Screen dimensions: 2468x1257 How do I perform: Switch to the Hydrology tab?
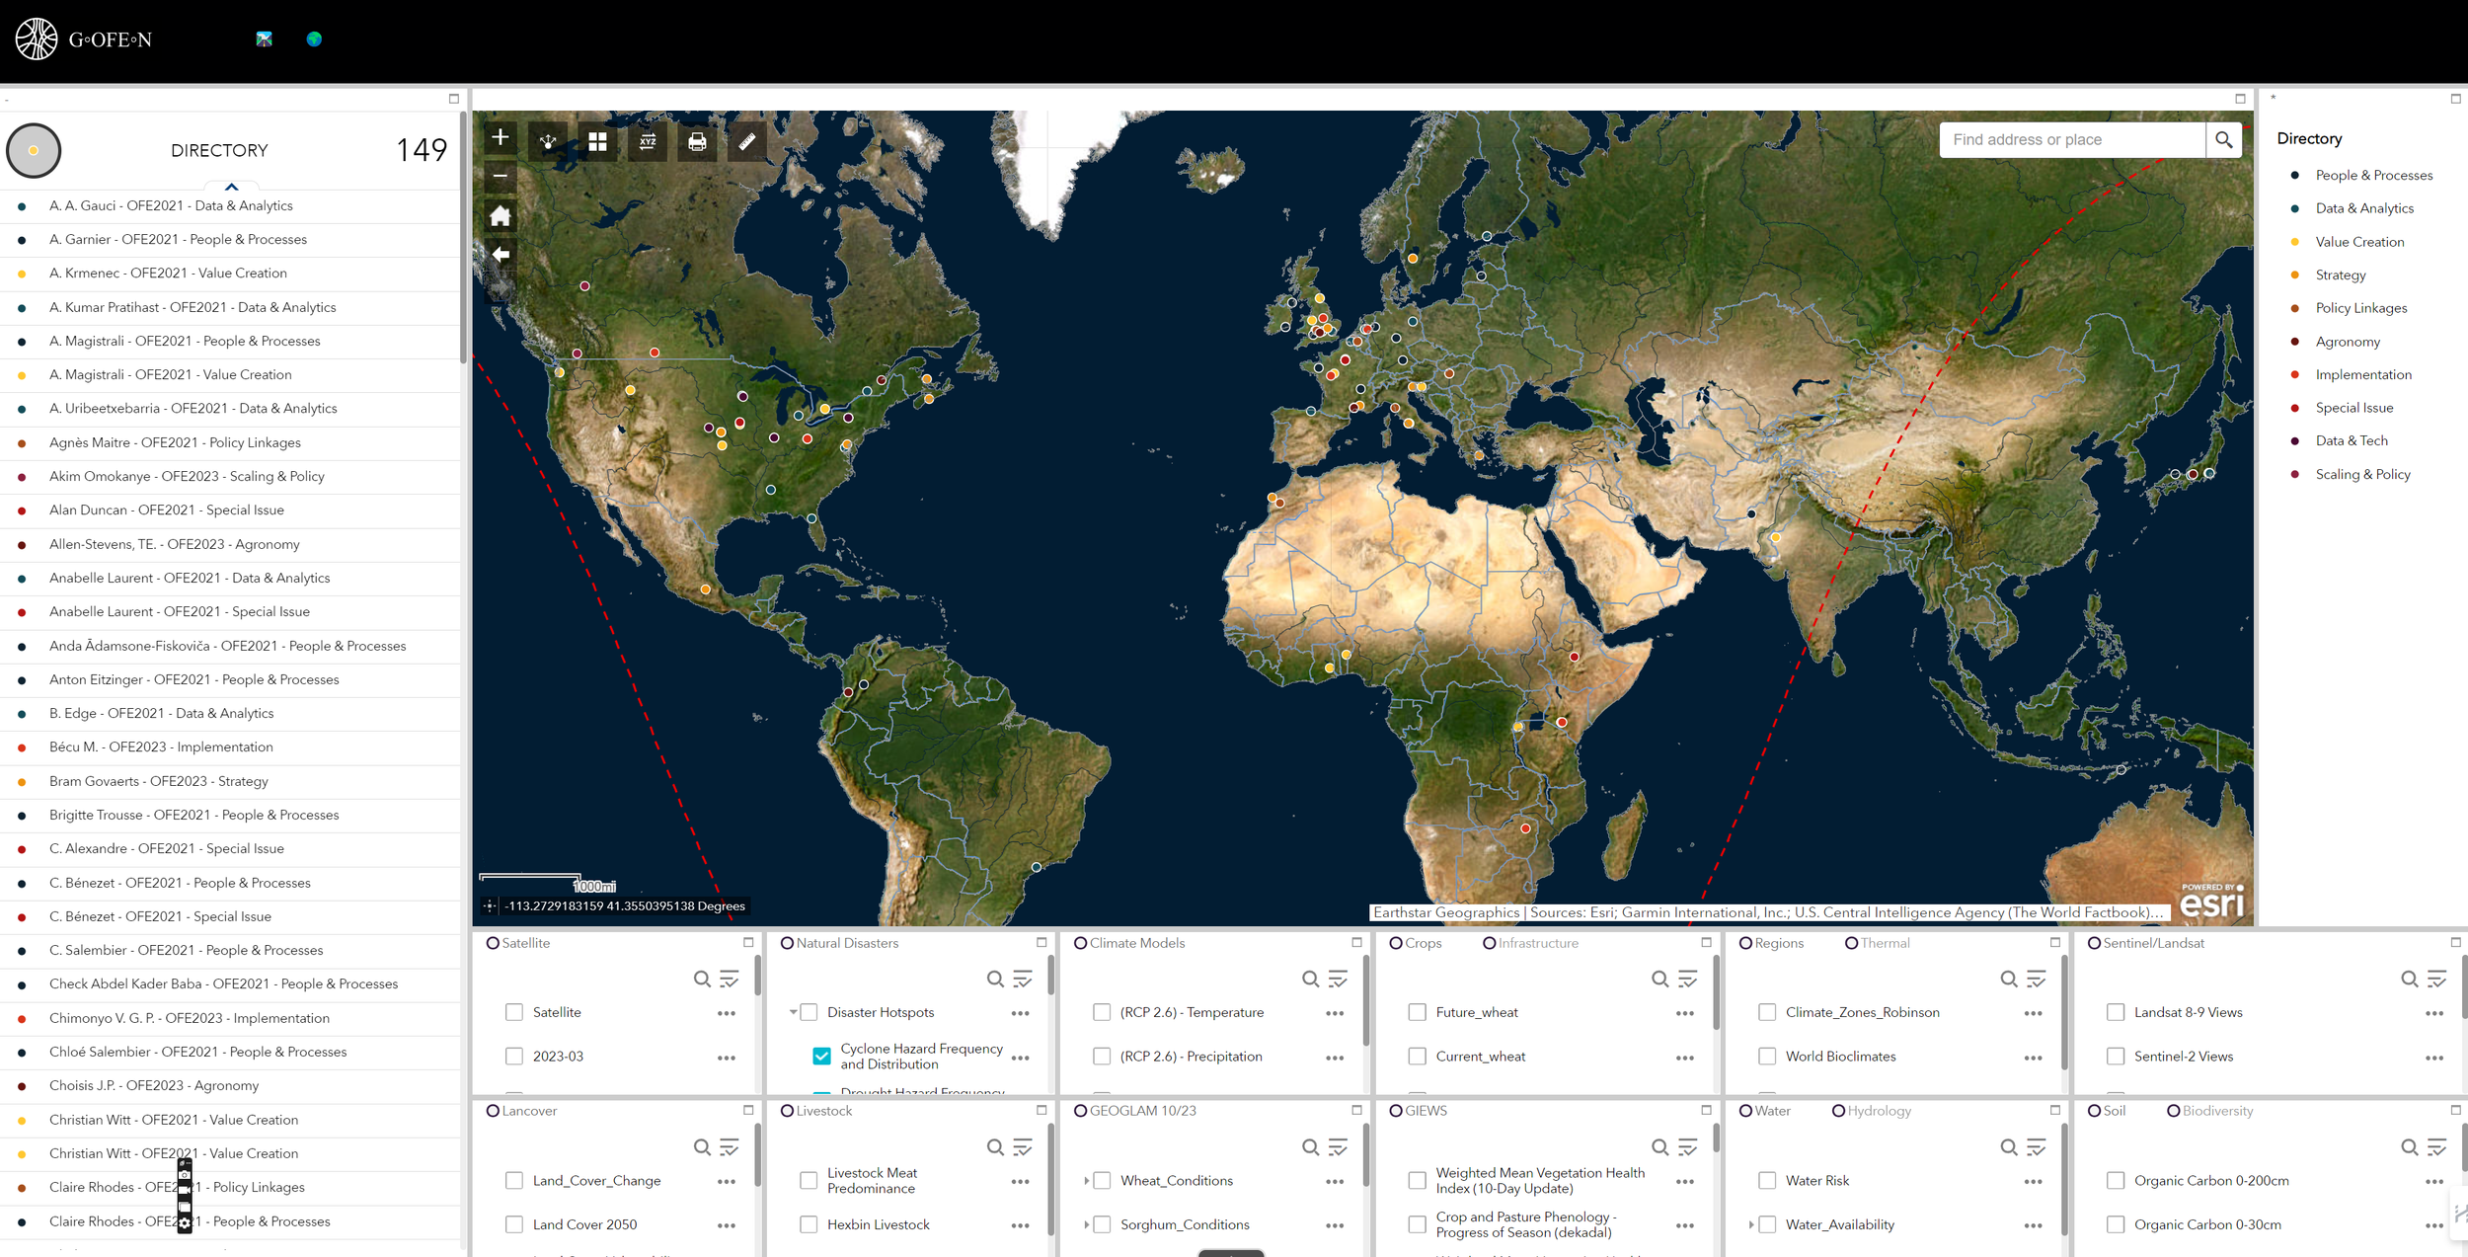pos(1878,1111)
